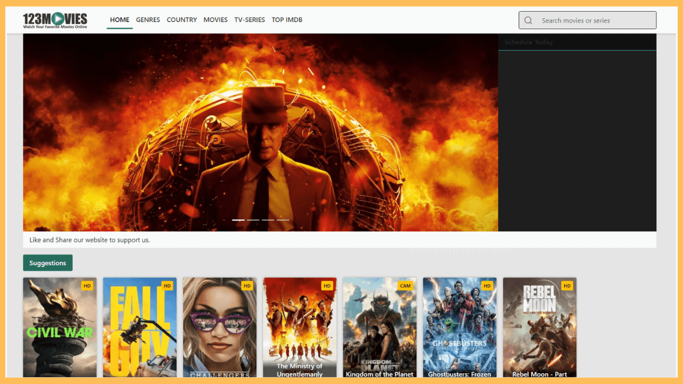The image size is (683, 384).
Task: Click the Suggestions button
Action: [47, 262]
